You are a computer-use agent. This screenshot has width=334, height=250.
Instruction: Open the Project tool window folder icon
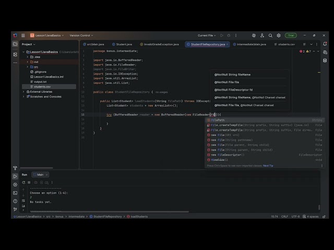(x=15, y=44)
